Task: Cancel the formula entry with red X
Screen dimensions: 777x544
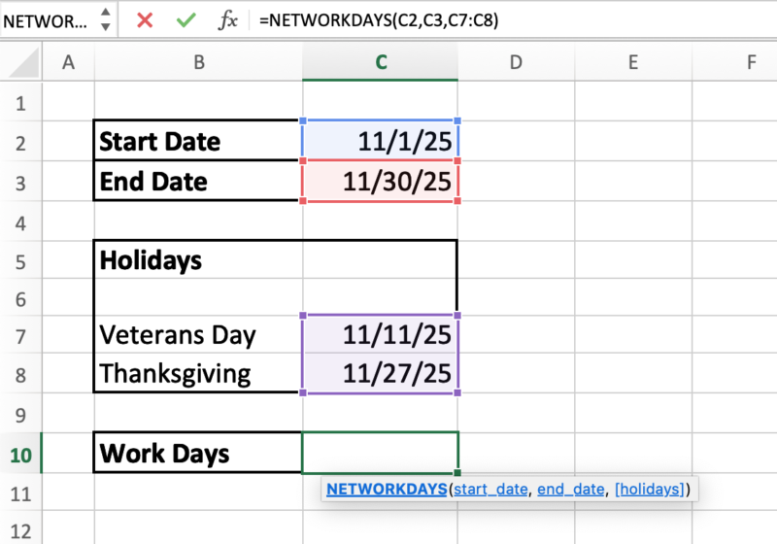Action: click(145, 20)
